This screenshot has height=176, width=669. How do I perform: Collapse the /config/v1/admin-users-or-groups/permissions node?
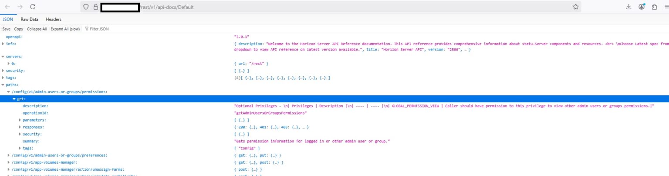pyautogui.click(x=9, y=91)
